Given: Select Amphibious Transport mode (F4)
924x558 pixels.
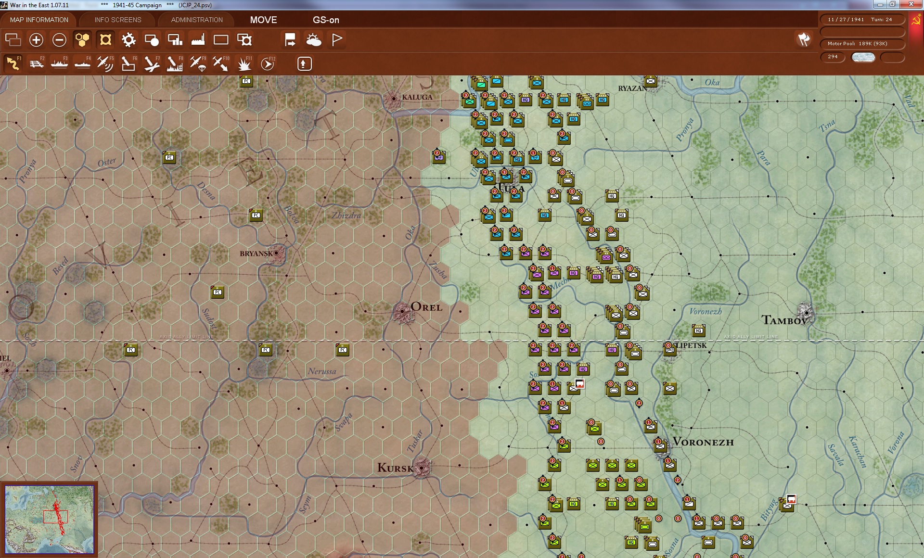Looking at the screenshot, I should (82, 63).
